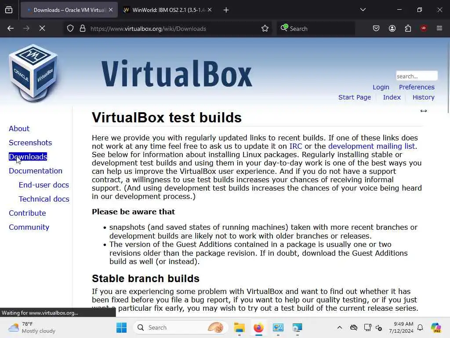This screenshot has width=450, height=338.
Task: Click the Firefox View icon in tab bar
Action: (x=9, y=10)
